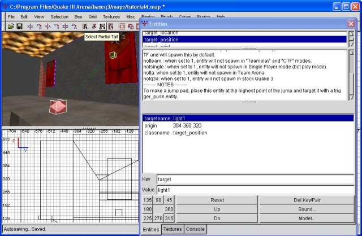Click the overlapping squares toolbar icon
362x236 pixels.
[131, 27]
